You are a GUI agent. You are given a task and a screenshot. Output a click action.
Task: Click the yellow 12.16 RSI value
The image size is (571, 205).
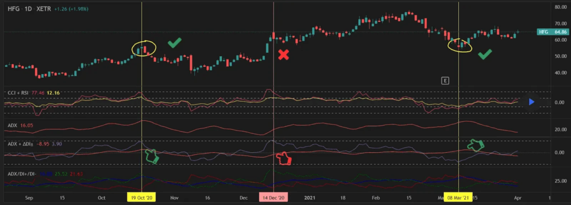[53, 93]
